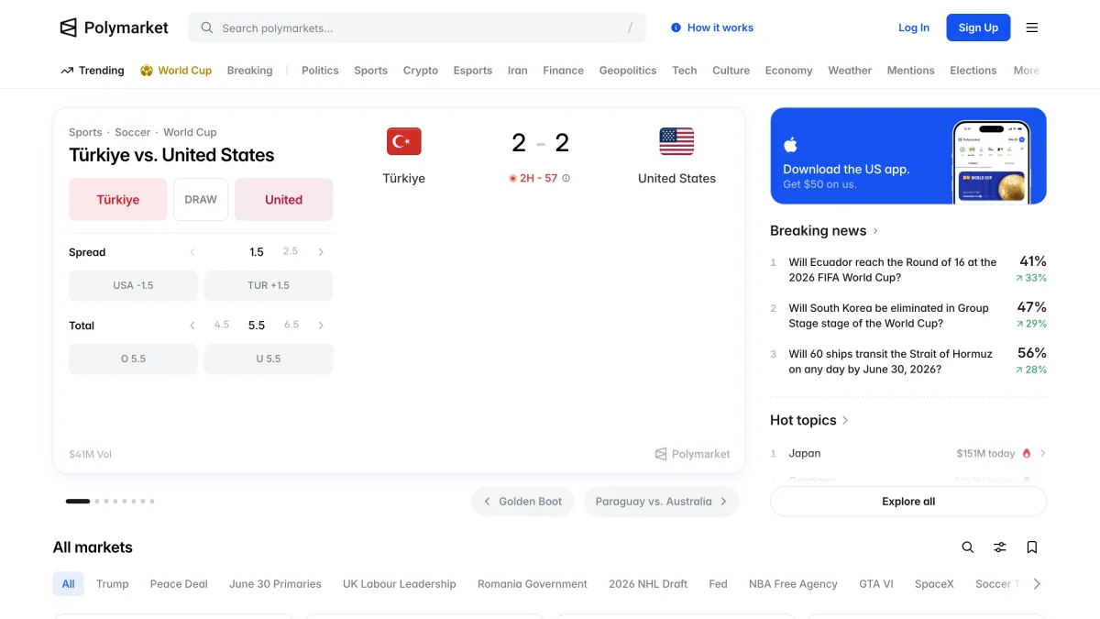
Task: Select June 30 Primaries chip
Action: click(x=275, y=584)
